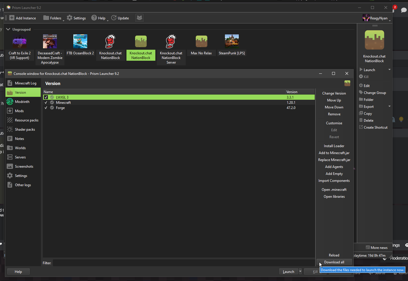Click the Servers sidebar icon
This screenshot has height=281, width=408.
click(x=10, y=157)
